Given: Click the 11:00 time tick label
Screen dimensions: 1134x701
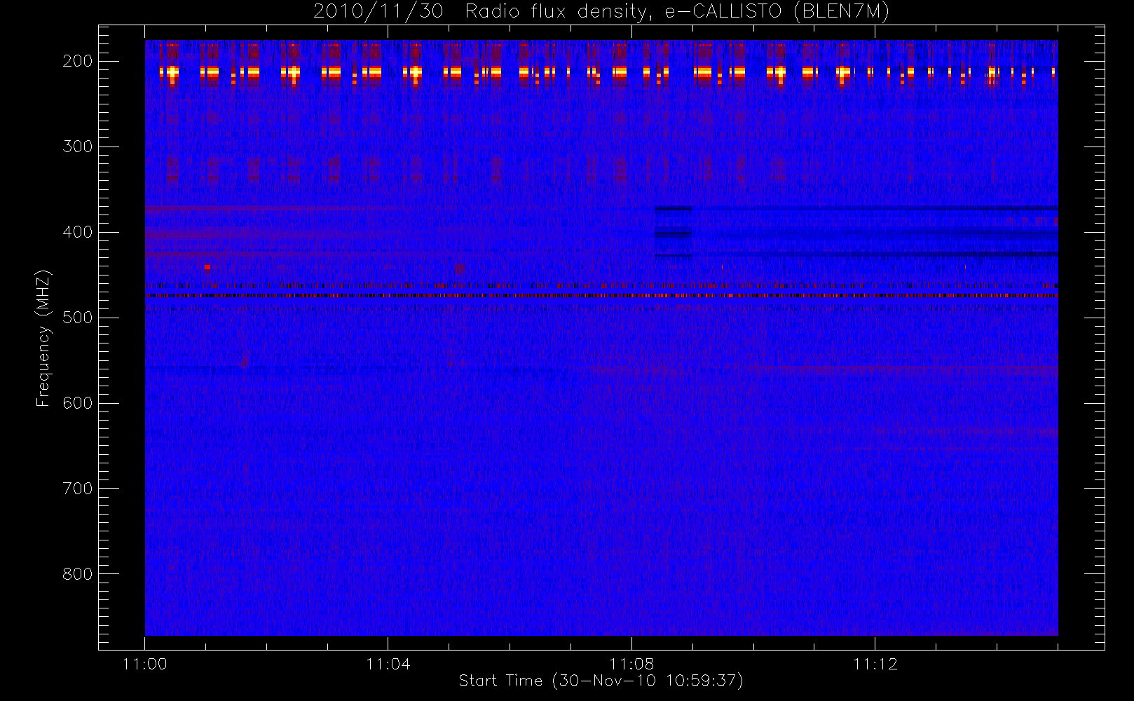Looking at the screenshot, I should (x=144, y=663).
